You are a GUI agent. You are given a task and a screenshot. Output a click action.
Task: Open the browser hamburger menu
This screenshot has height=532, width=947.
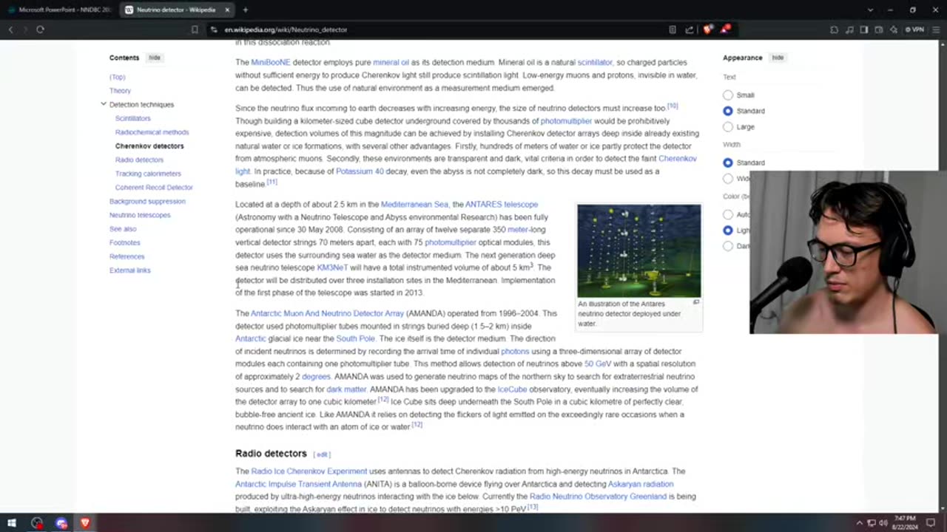click(x=935, y=30)
